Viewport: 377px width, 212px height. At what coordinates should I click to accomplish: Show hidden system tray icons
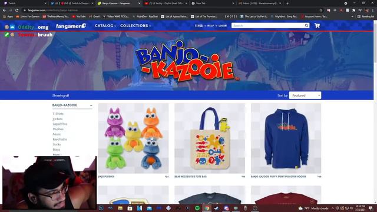click(x=333, y=208)
